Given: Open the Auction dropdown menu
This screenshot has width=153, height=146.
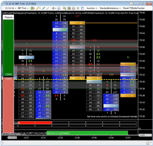Looking at the screenshot, I should coord(92,8).
